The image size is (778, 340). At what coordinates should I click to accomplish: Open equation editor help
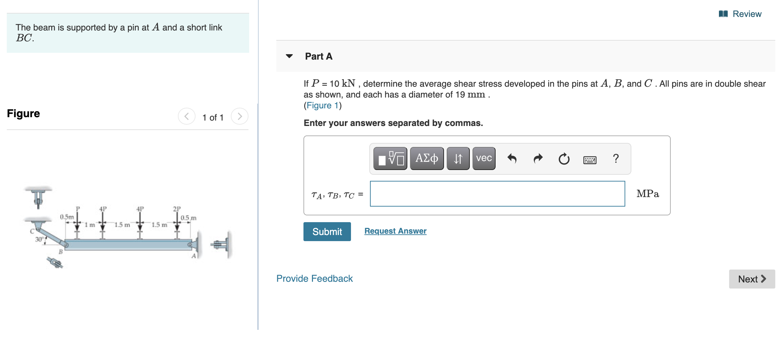[616, 158]
